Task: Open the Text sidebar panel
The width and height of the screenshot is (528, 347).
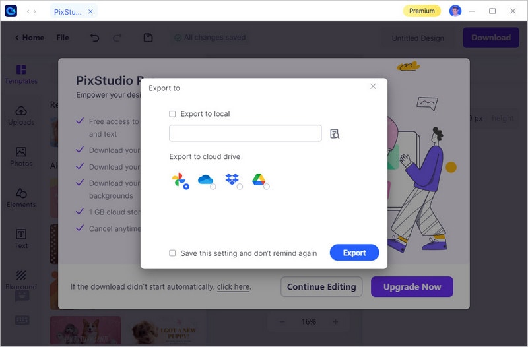Action: pyautogui.click(x=21, y=239)
